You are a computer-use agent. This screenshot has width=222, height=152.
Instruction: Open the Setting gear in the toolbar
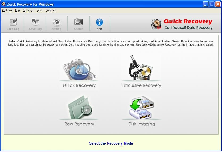56,22
